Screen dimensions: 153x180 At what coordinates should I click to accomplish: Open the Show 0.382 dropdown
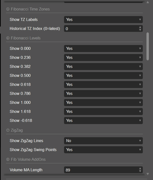point(103,66)
